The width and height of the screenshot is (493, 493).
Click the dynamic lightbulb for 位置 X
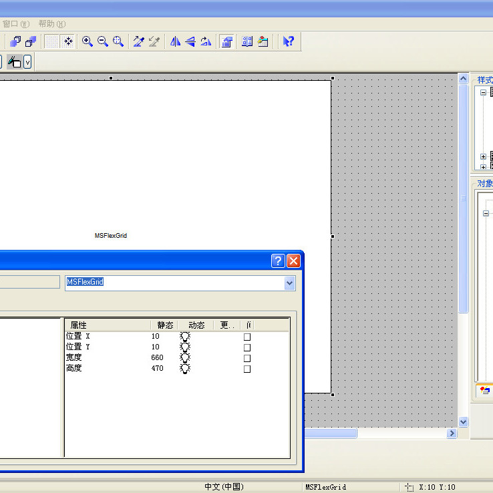coord(185,337)
